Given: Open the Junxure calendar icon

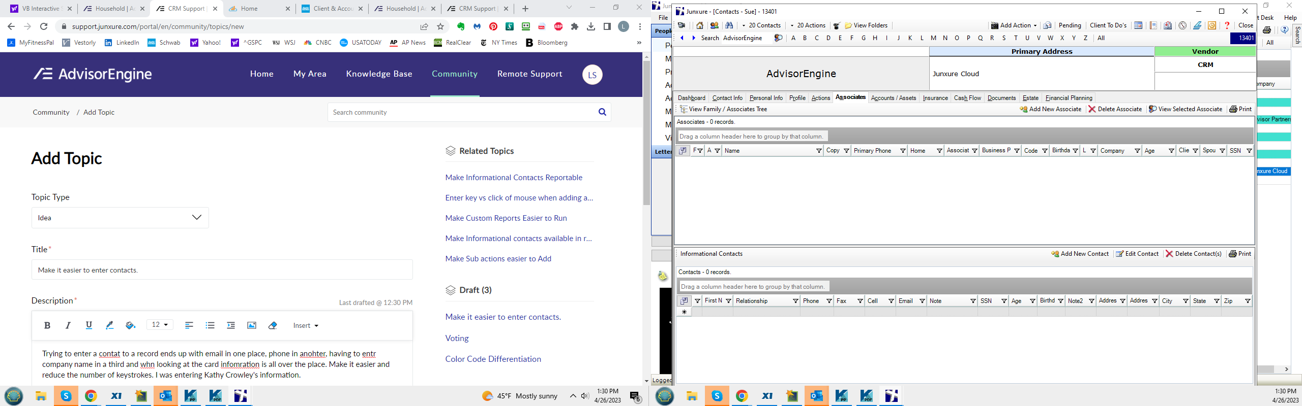Looking at the screenshot, I should (x=1138, y=25).
